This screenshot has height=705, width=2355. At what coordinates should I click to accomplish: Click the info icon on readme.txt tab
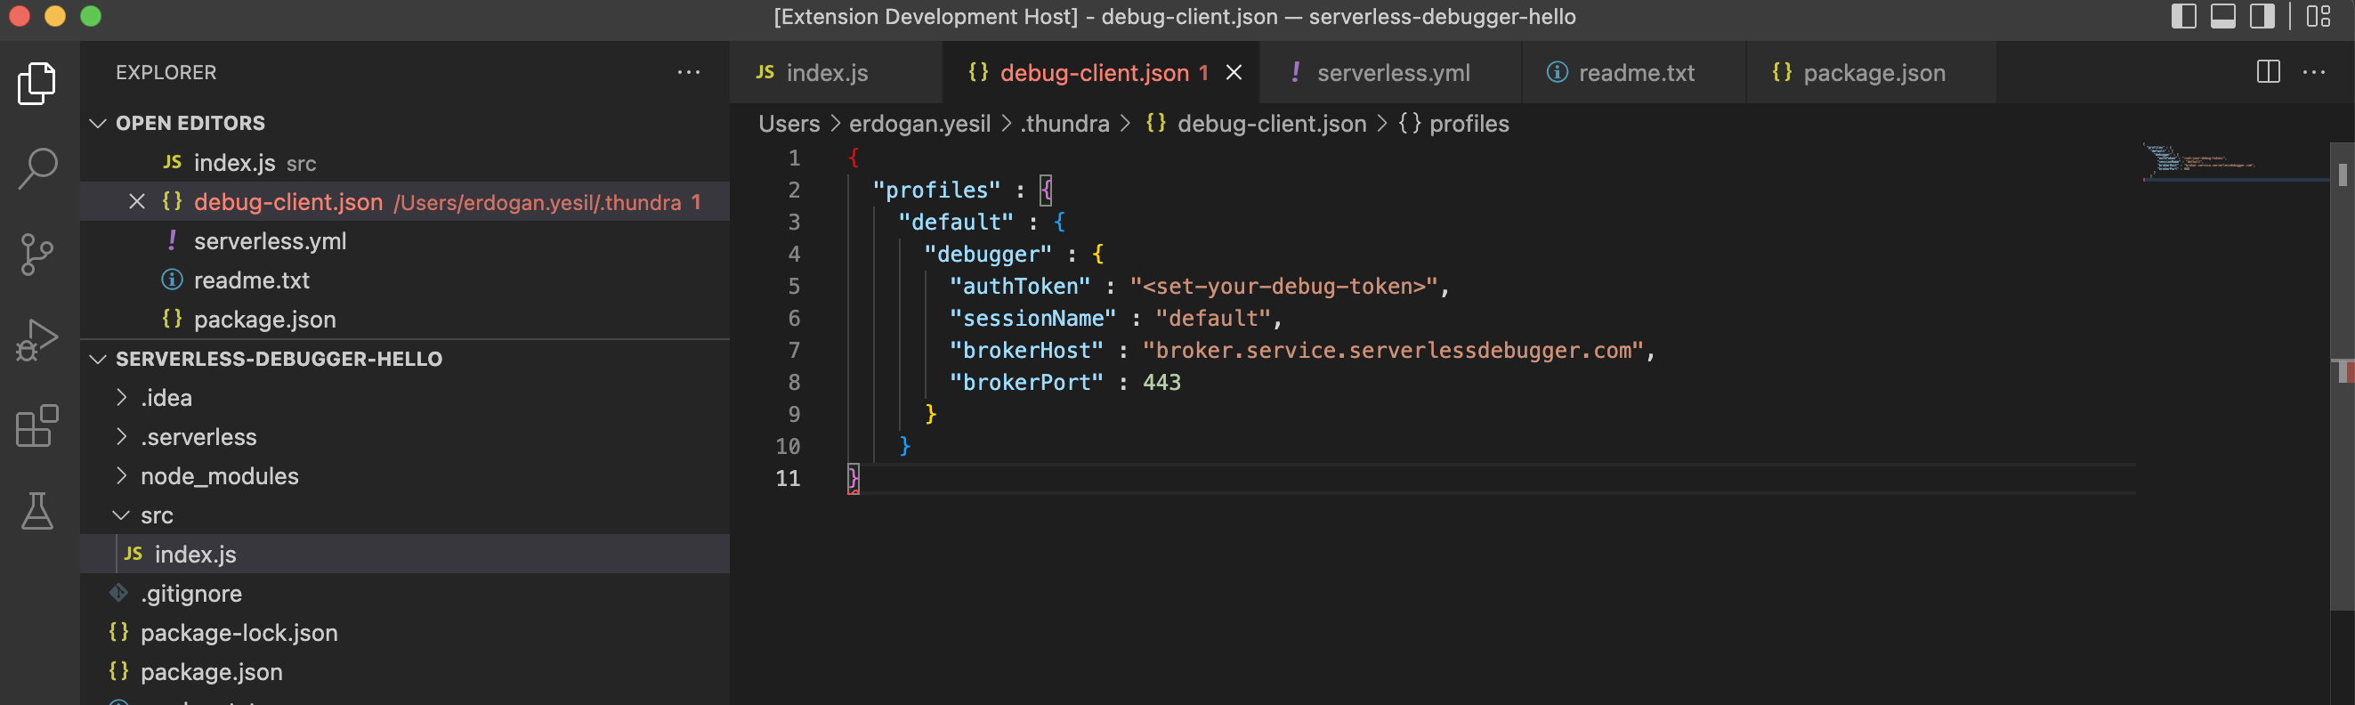[1557, 72]
